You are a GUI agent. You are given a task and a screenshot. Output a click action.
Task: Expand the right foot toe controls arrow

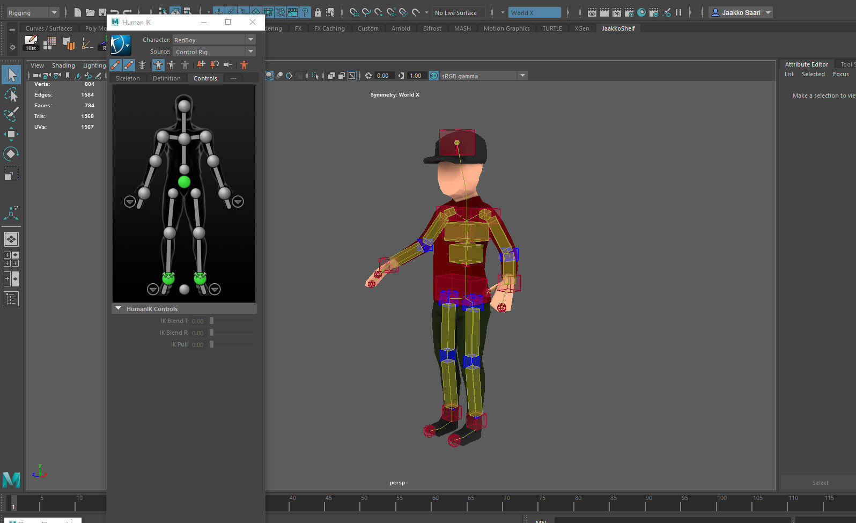click(x=153, y=290)
